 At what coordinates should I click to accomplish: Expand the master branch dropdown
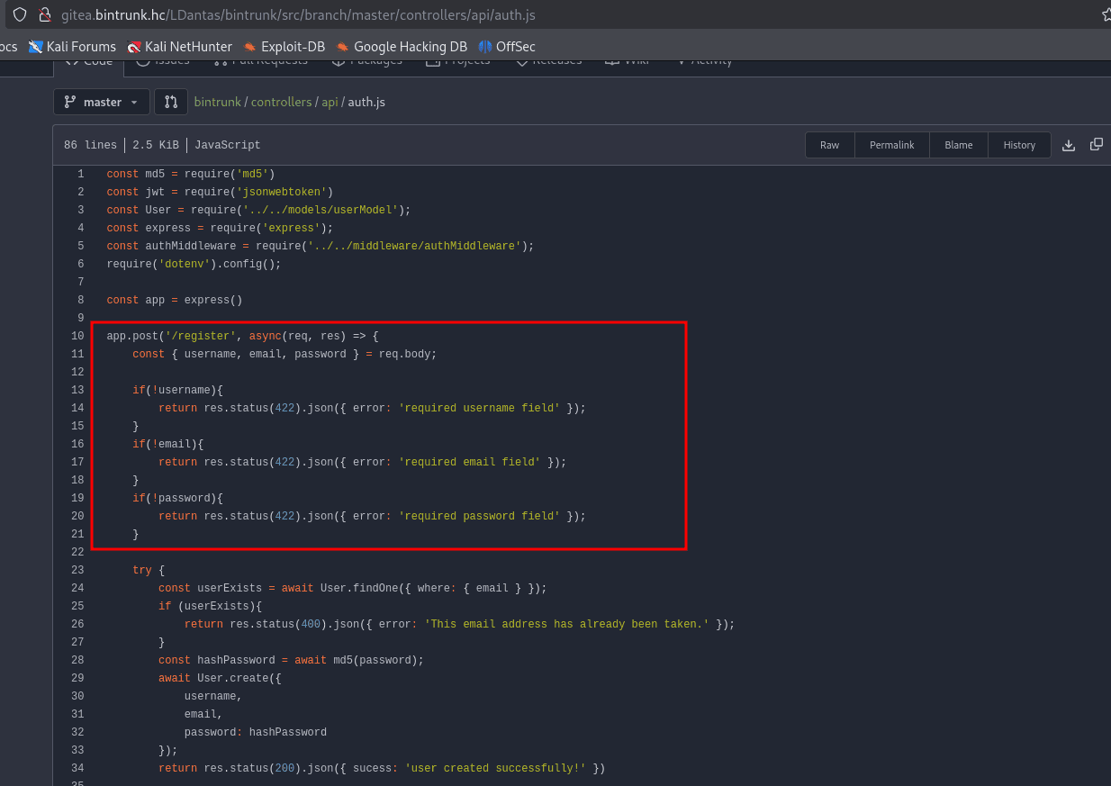coord(101,102)
